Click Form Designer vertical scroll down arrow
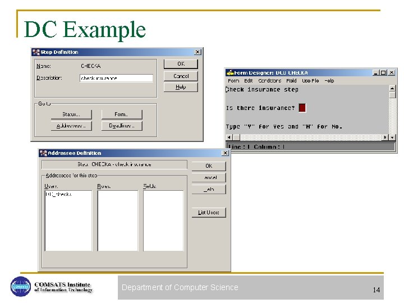 point(392,137)
